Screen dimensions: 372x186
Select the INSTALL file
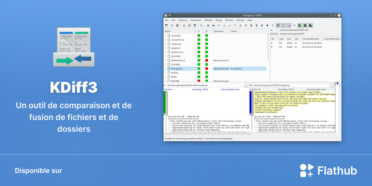point(175,73)
